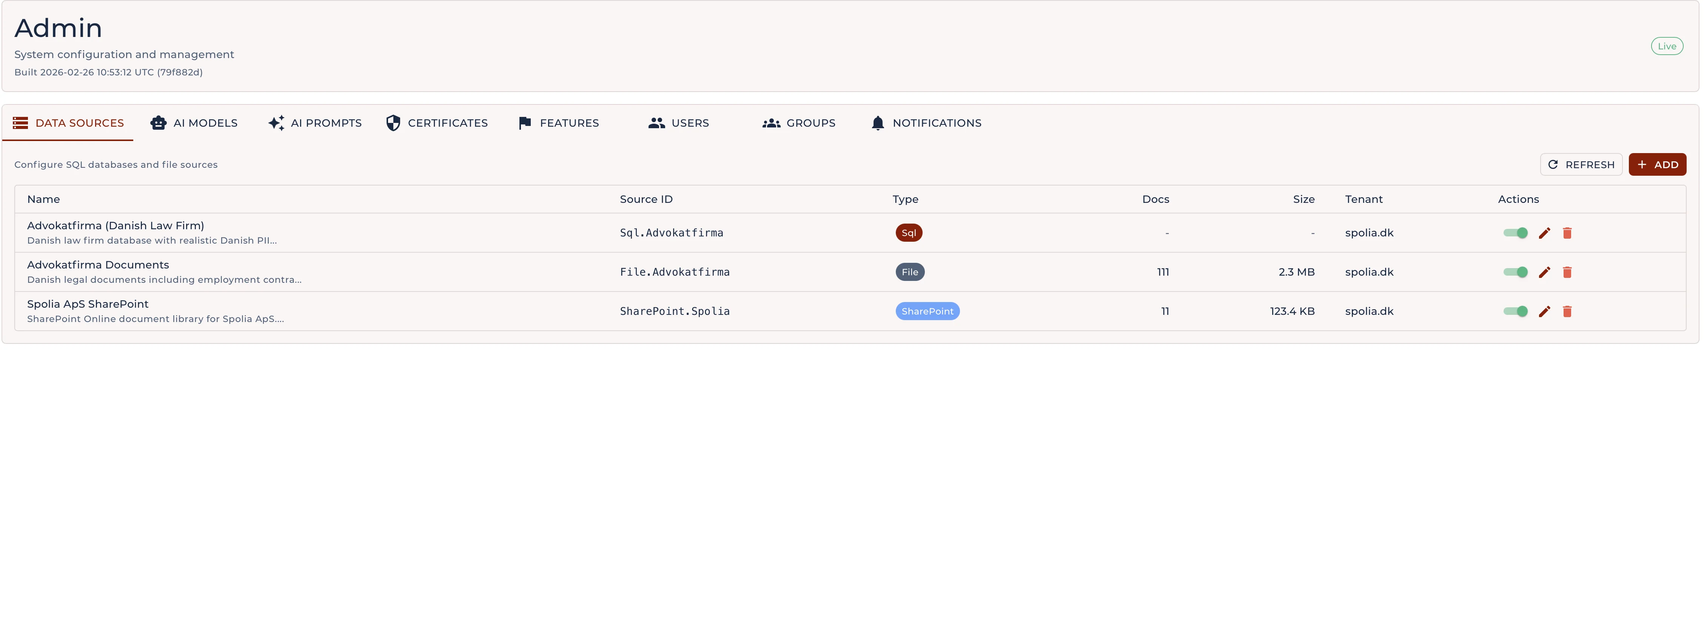Viewport: 1704px width, 638px height.
Task: Edit the Advokatfirma (Danish Law Firm) source
Action: pyautogui.click(x=1544, y=233)
